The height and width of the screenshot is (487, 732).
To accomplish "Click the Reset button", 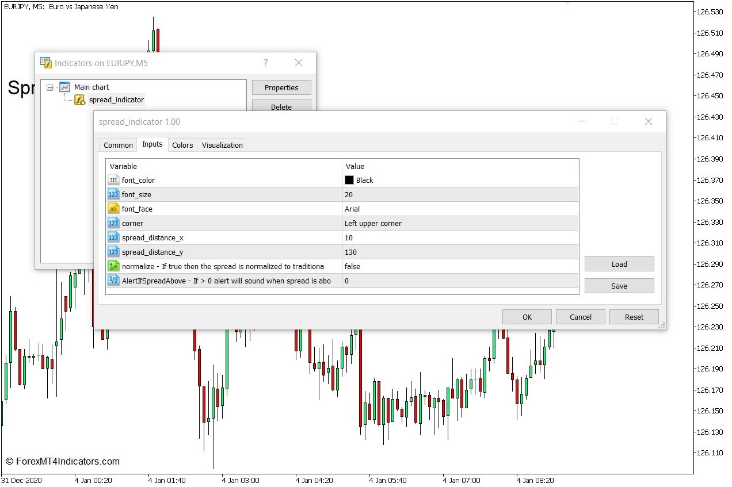I will pyautogui.click(x=634, y=317).
